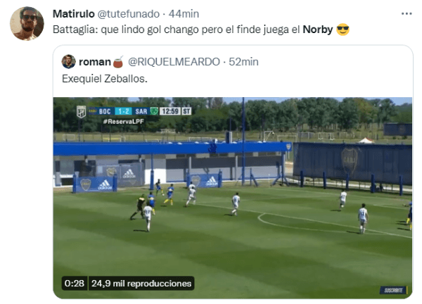Click the 0:28 video duration badge

pos(75,284)
